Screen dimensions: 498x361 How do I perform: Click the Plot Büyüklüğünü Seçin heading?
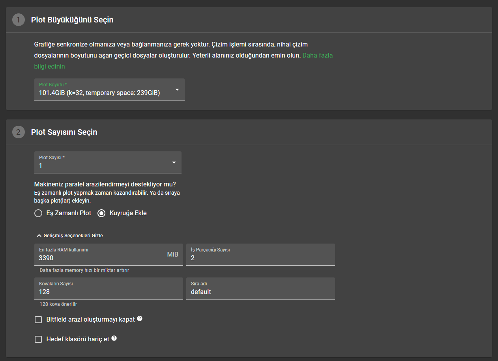pyautogui.click(x=72, y=20)
